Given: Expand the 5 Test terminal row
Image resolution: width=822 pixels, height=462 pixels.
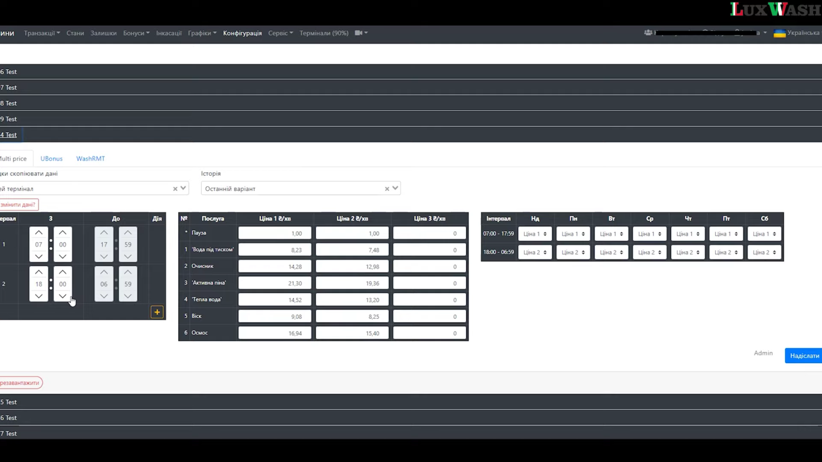Looking at the screenshot, I should click(9, 402).
